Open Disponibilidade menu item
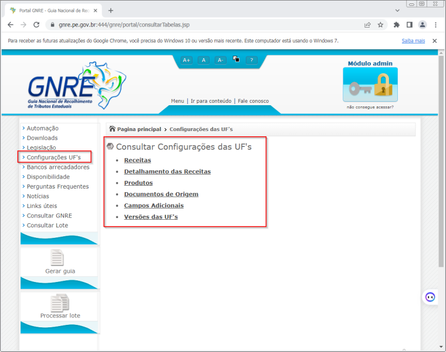Image resolution: width=446 pixels, height=352 pixels. click(48, 176)
